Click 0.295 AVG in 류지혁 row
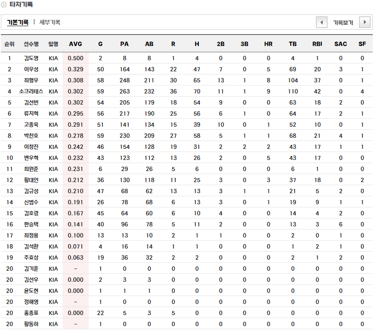 click(x=75, y=113)
